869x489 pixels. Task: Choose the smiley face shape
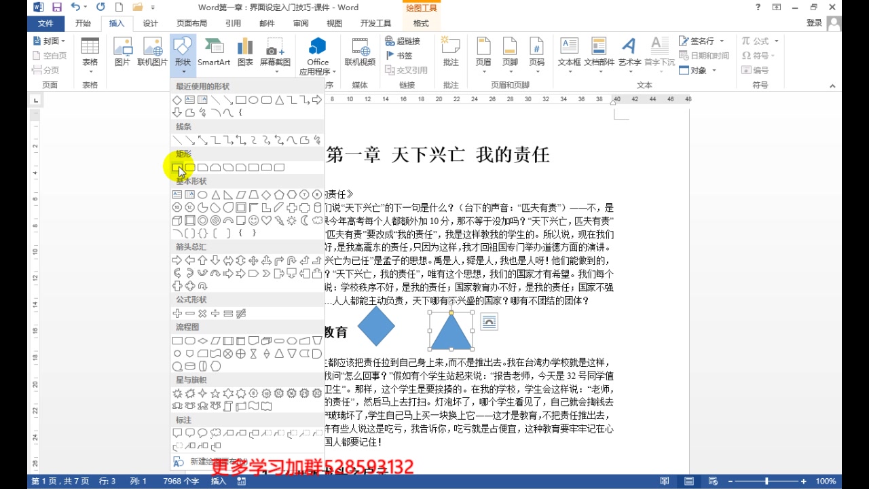point(254,219)
